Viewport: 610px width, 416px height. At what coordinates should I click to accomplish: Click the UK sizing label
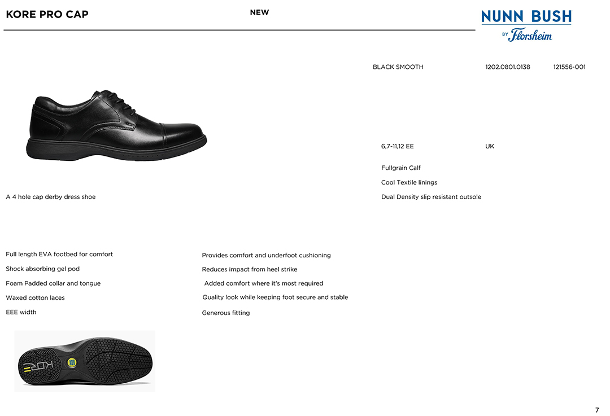pyautogui.click(x=490, y=146)
